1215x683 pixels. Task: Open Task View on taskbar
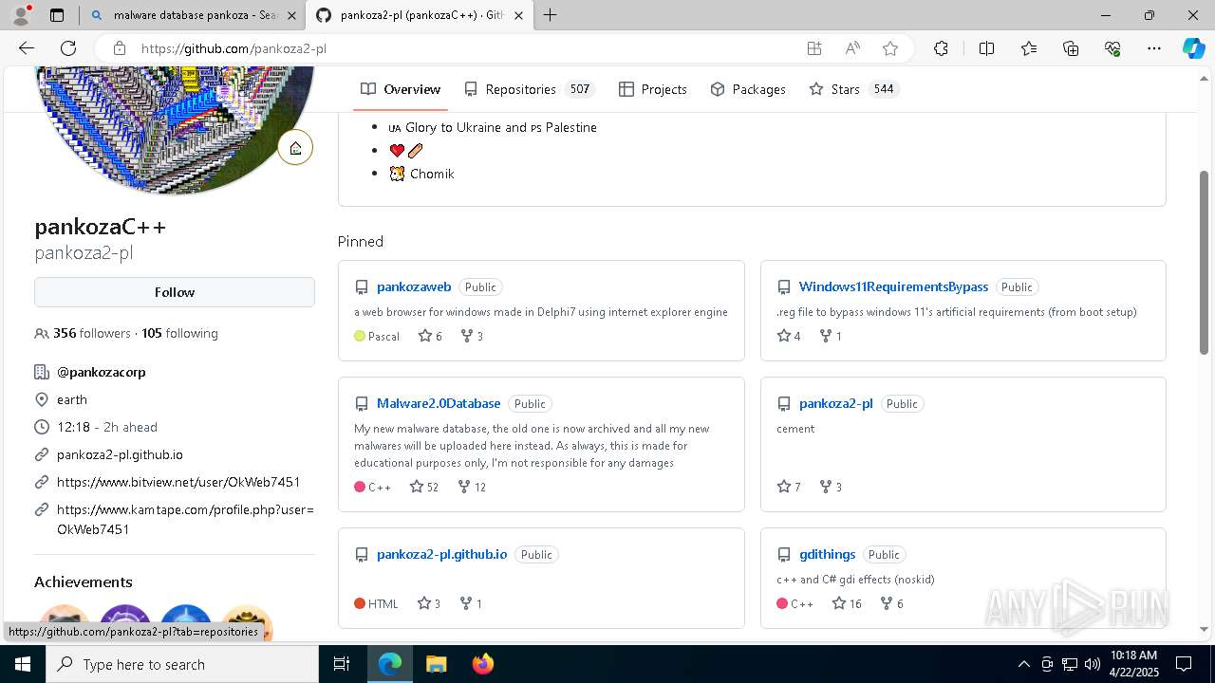343,664
